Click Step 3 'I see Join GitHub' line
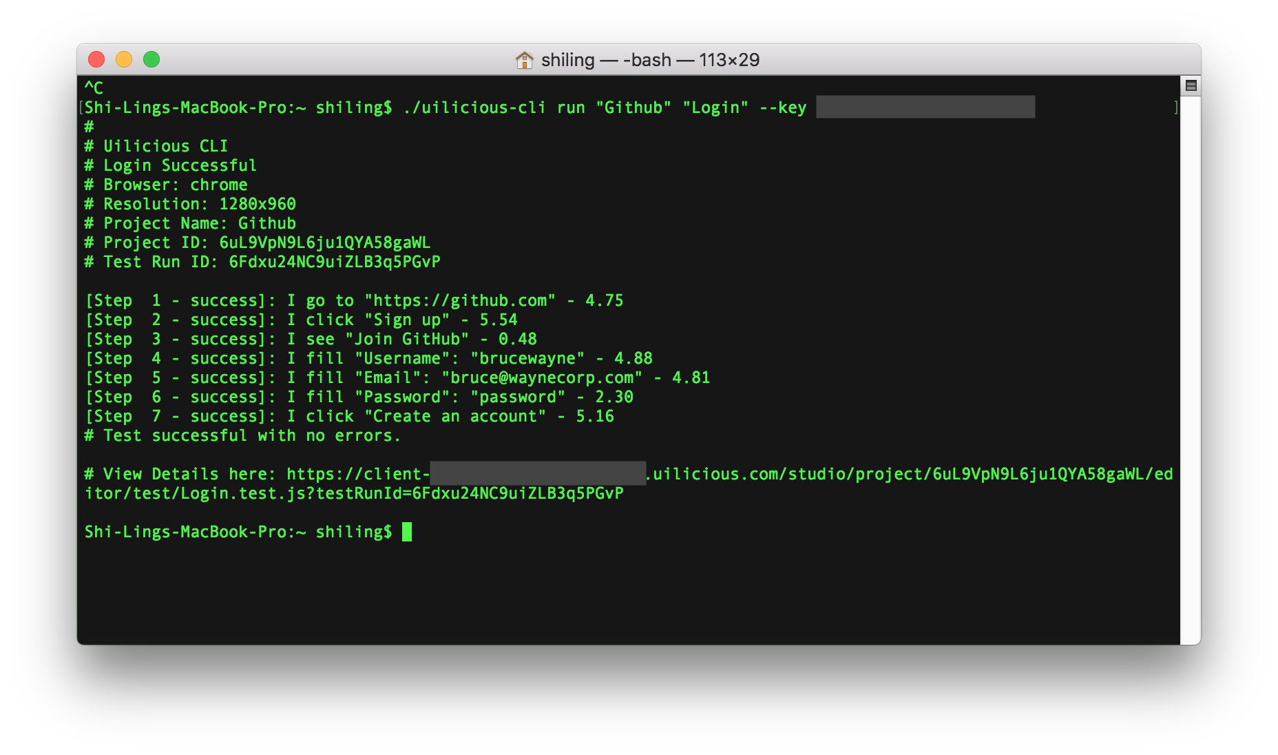Viewport: 1278px width, 755px height. [x=311, y=339]
